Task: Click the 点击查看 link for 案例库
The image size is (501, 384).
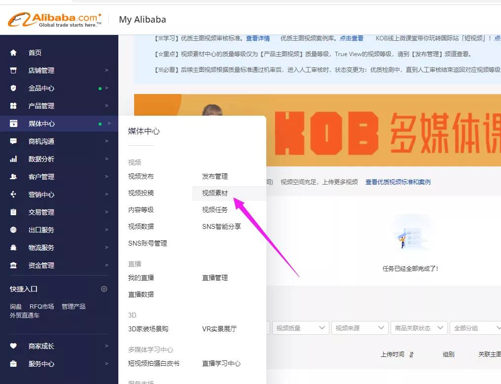Action: tap(352, 38)
